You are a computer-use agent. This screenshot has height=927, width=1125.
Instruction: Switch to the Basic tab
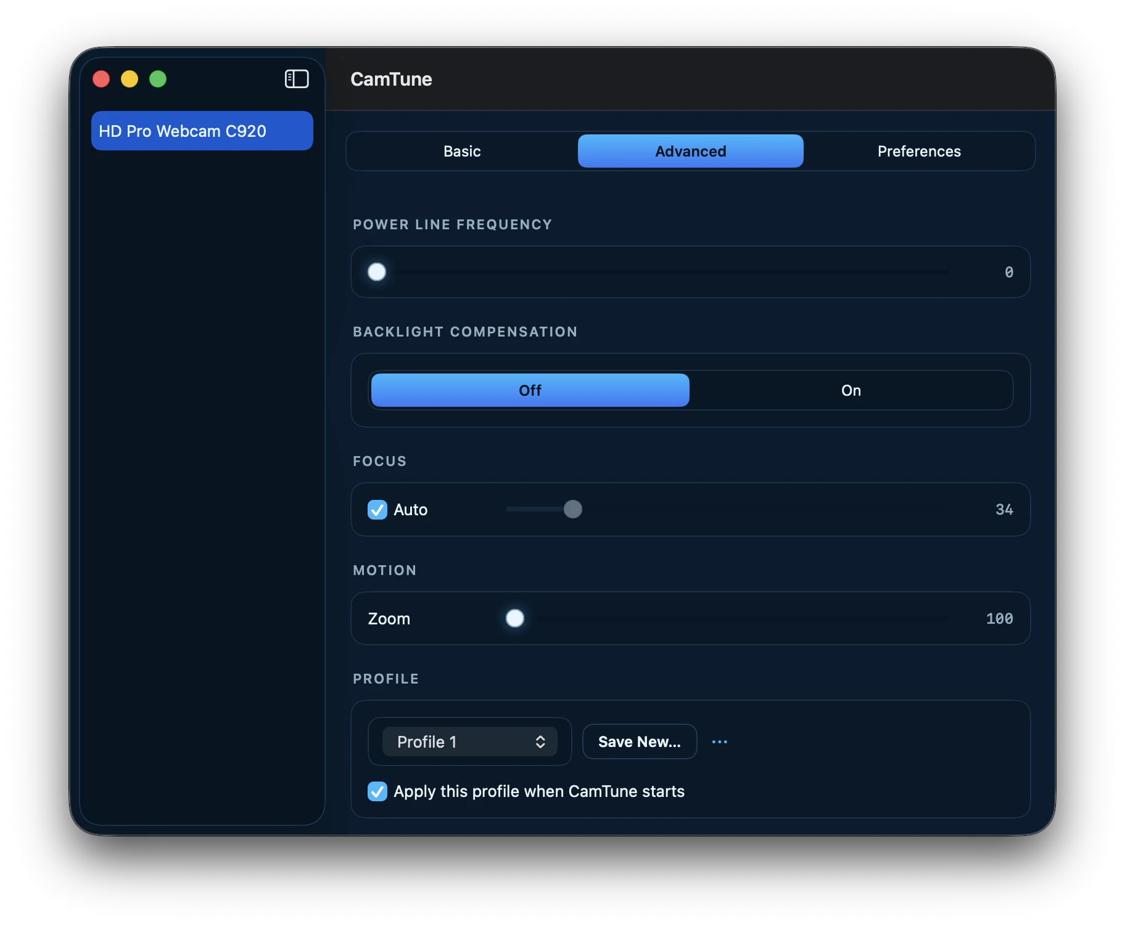coord(462,151)
